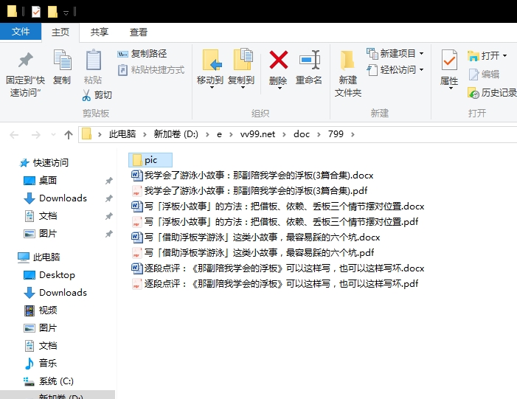
Task: Select 逐段点评 docx file
Action: point(278,268)
